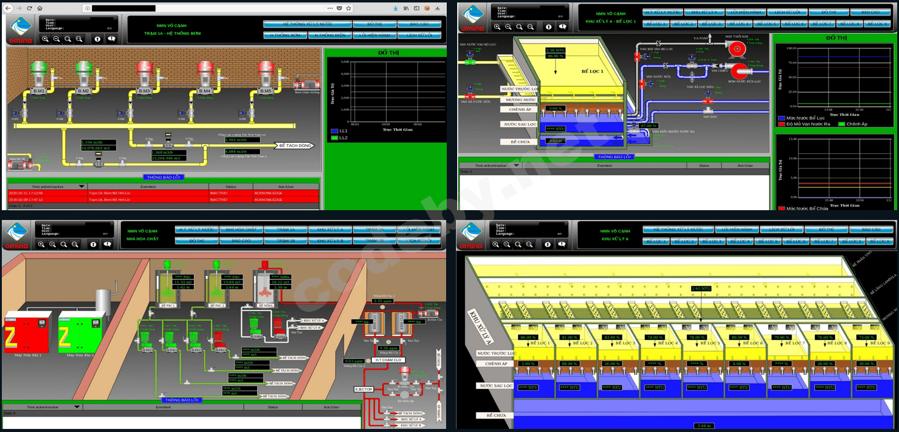Open Lịch Sử Lỗi on Khu Xử Lý A overview
Viewport: 899px width, 432px height.
coord(781,230)
